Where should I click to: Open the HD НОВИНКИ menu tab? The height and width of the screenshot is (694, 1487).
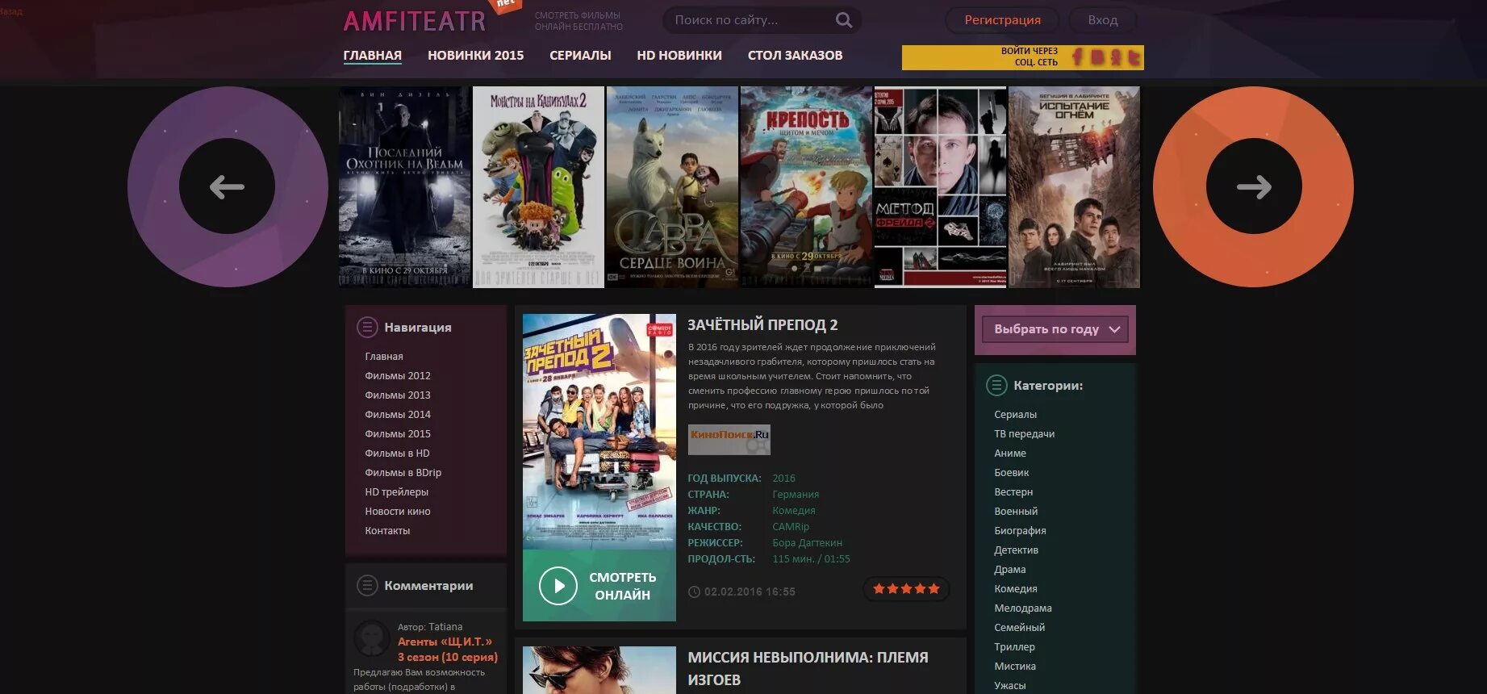(x=679, y=56)
